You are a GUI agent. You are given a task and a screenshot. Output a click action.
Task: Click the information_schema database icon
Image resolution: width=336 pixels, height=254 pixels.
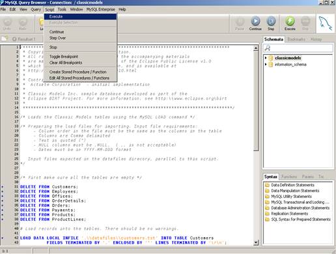point(271,64)
